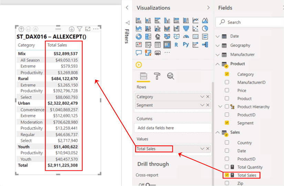Viewport: 284px width, 186px height.
Task: Remove Segment from Rows
Action: click(x=208, y=105)
